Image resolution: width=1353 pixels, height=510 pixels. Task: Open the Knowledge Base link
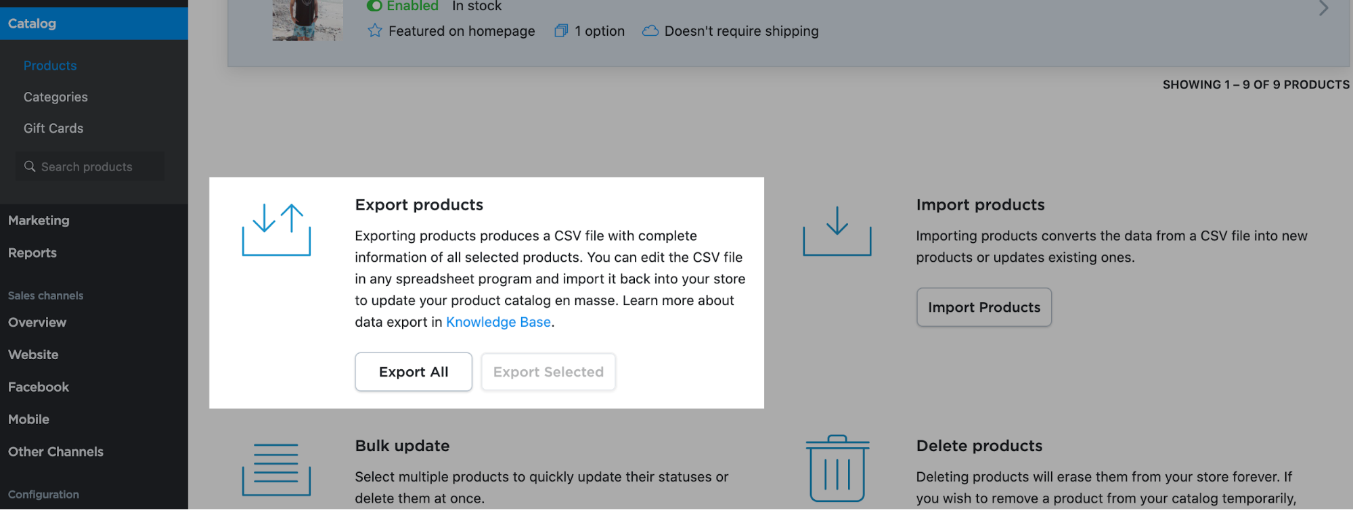point(498,322)
